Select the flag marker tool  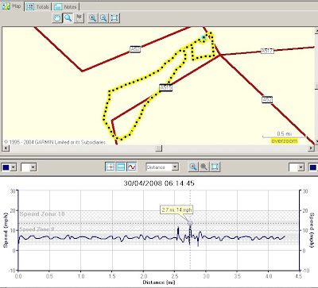[x=79, y=18]
